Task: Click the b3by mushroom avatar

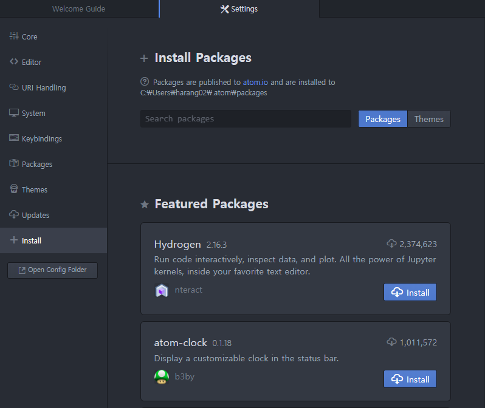Action: [162, 377]
